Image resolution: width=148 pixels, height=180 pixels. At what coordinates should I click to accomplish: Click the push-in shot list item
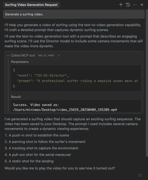[x=37, y=135]
